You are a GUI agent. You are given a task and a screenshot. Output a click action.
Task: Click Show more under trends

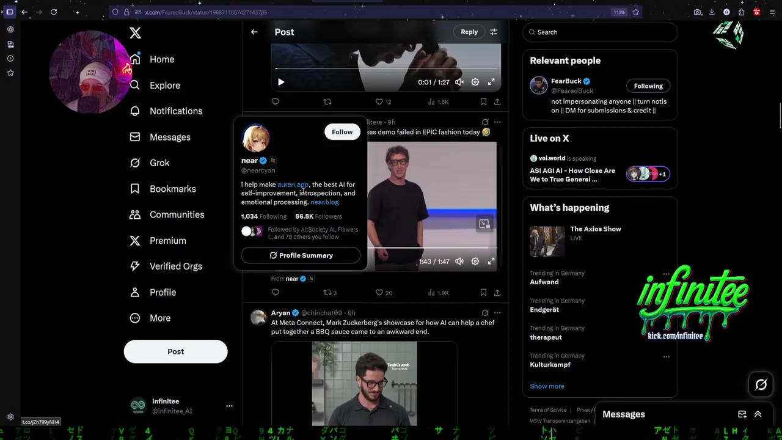coord(547,386)
